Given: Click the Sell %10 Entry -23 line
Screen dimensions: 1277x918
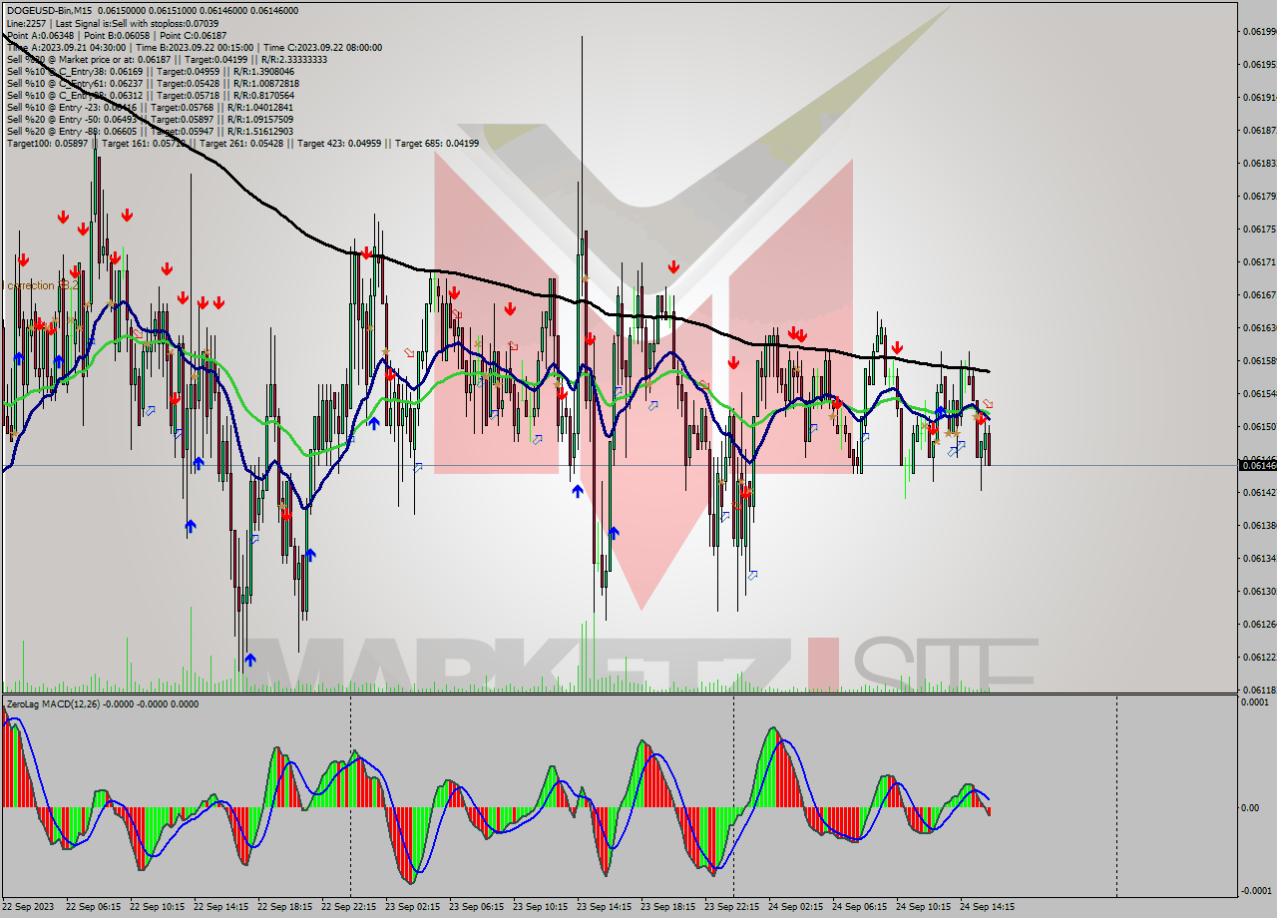Looking at the screenshot, I should 150,108.
